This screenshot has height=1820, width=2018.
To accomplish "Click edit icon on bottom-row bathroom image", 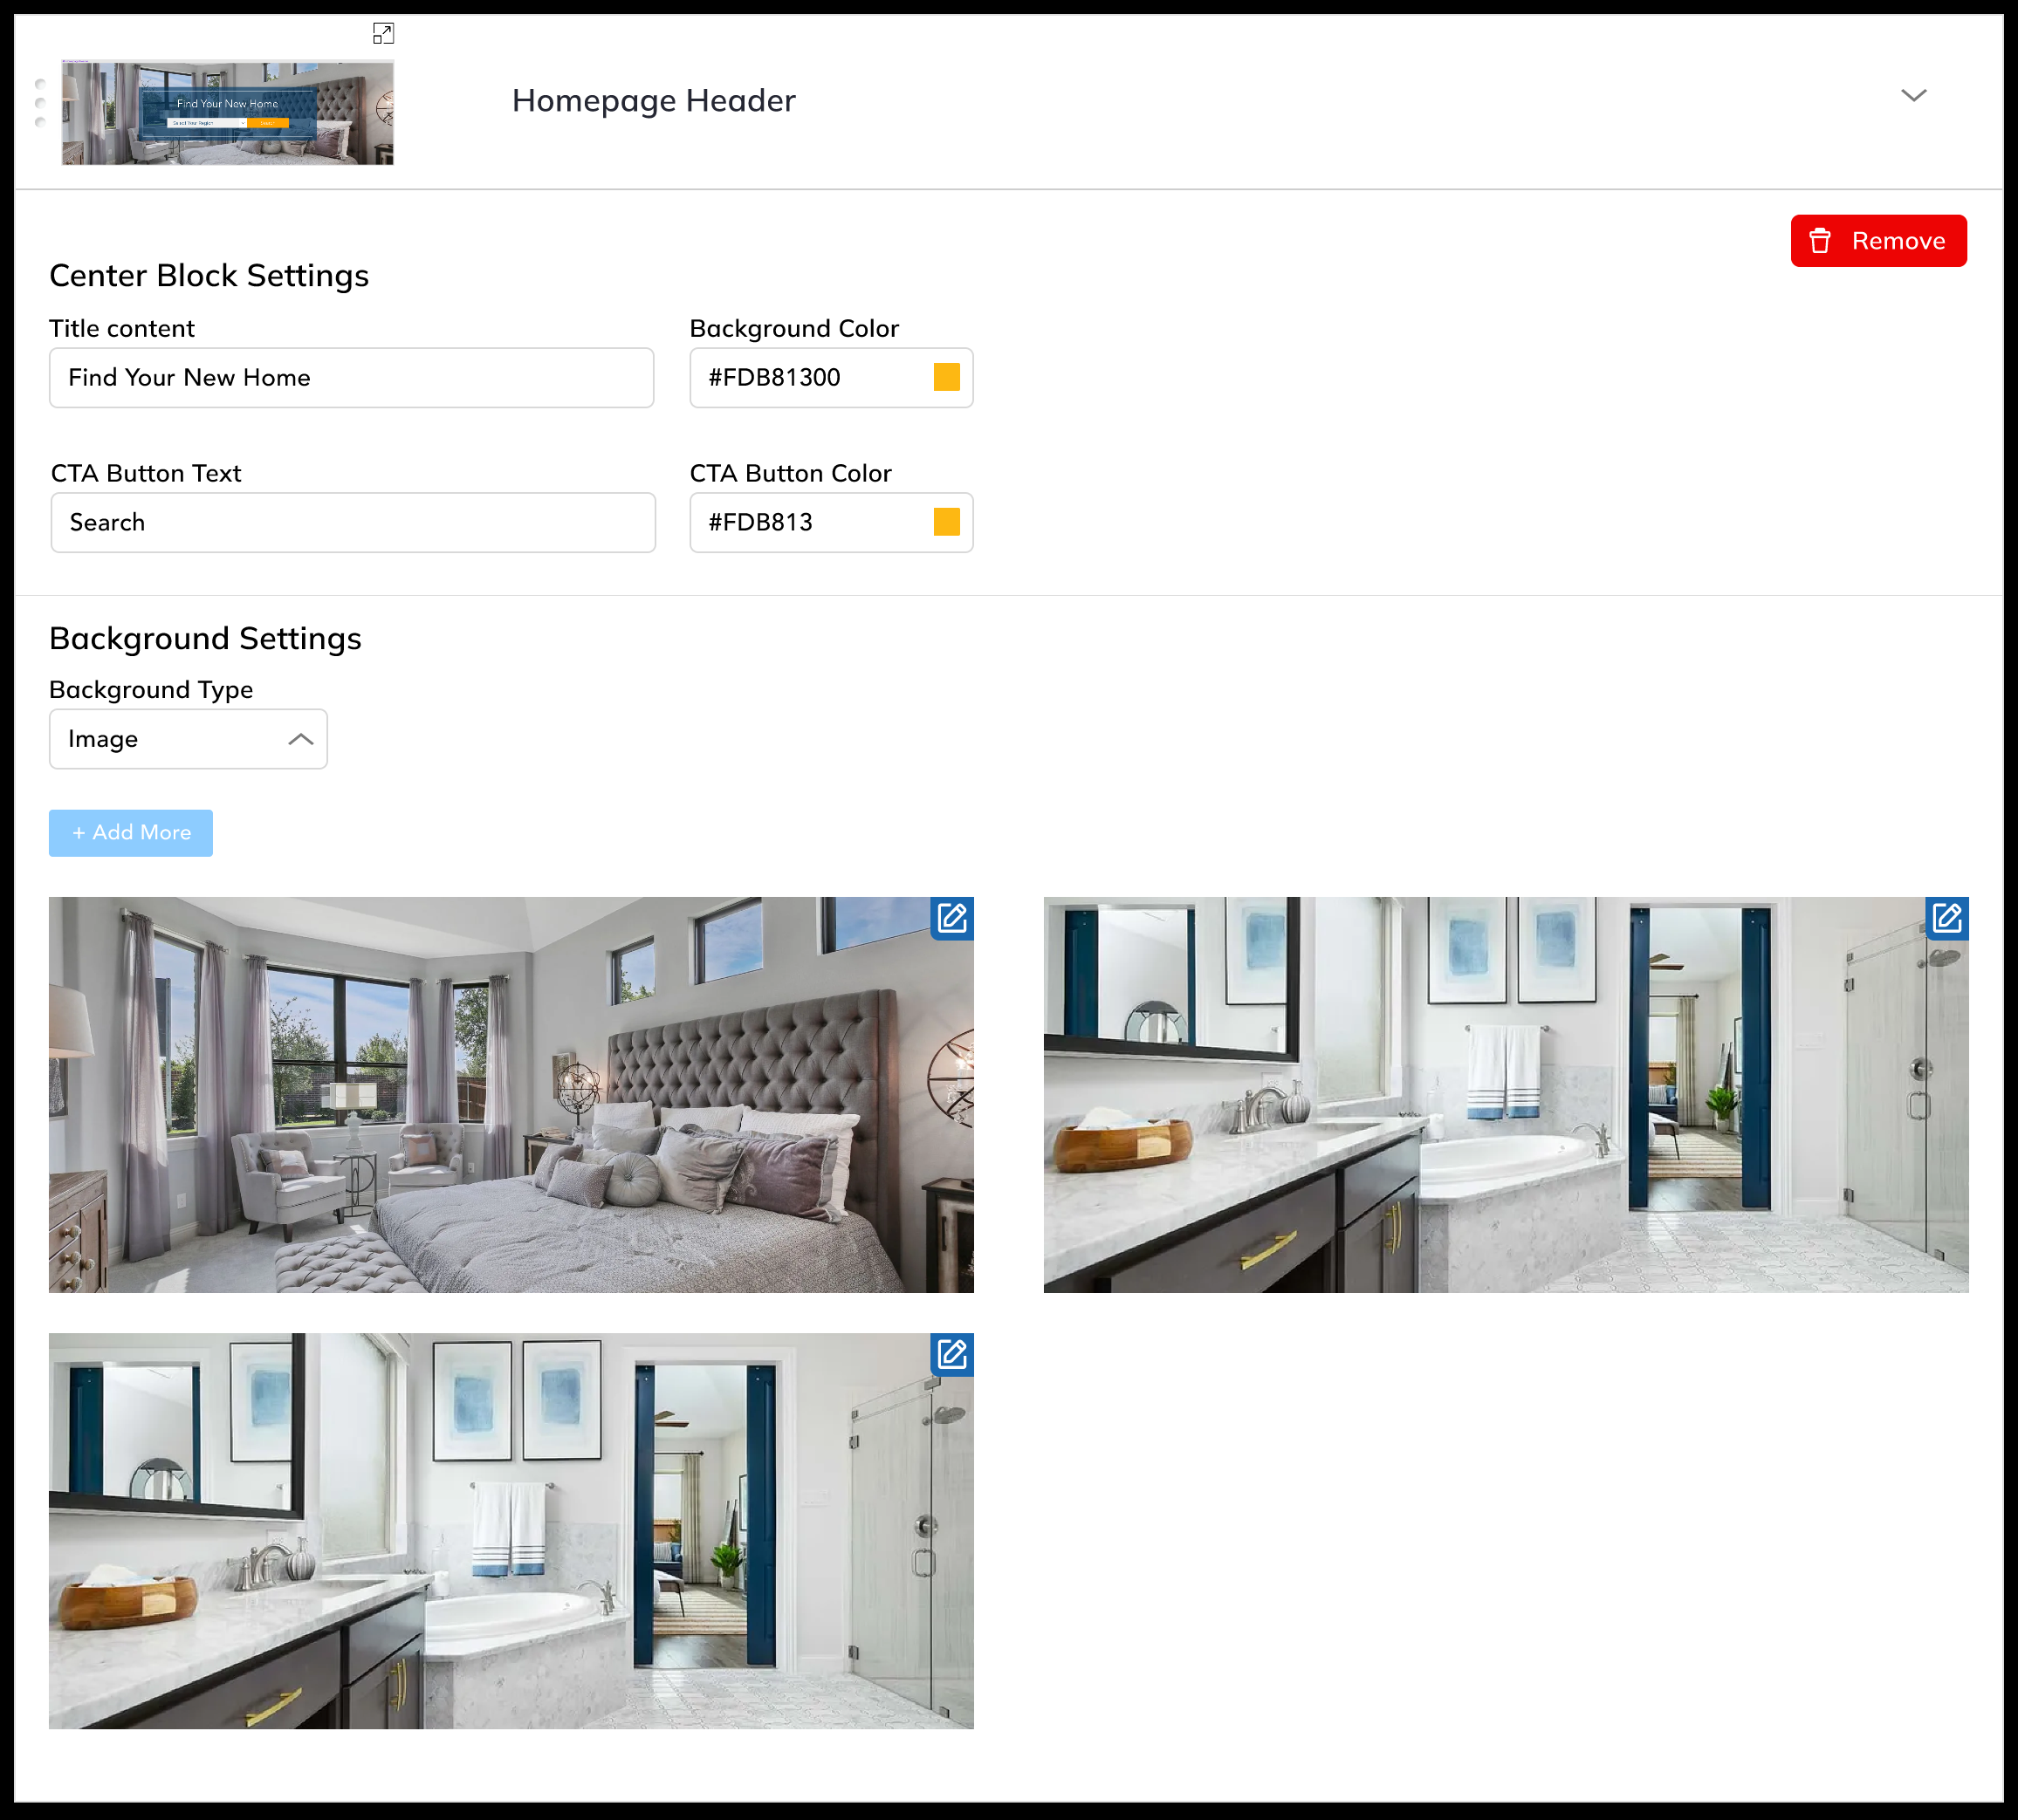I will (951, 1354).
